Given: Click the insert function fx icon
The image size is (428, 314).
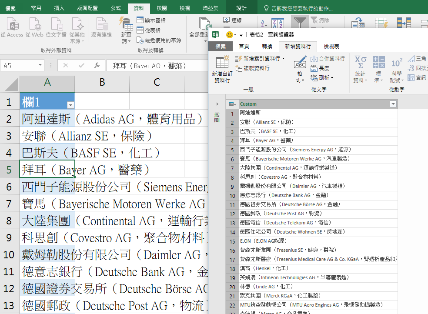Looking at the screenshot, I should pyautogui.click(x=97, y=66).
